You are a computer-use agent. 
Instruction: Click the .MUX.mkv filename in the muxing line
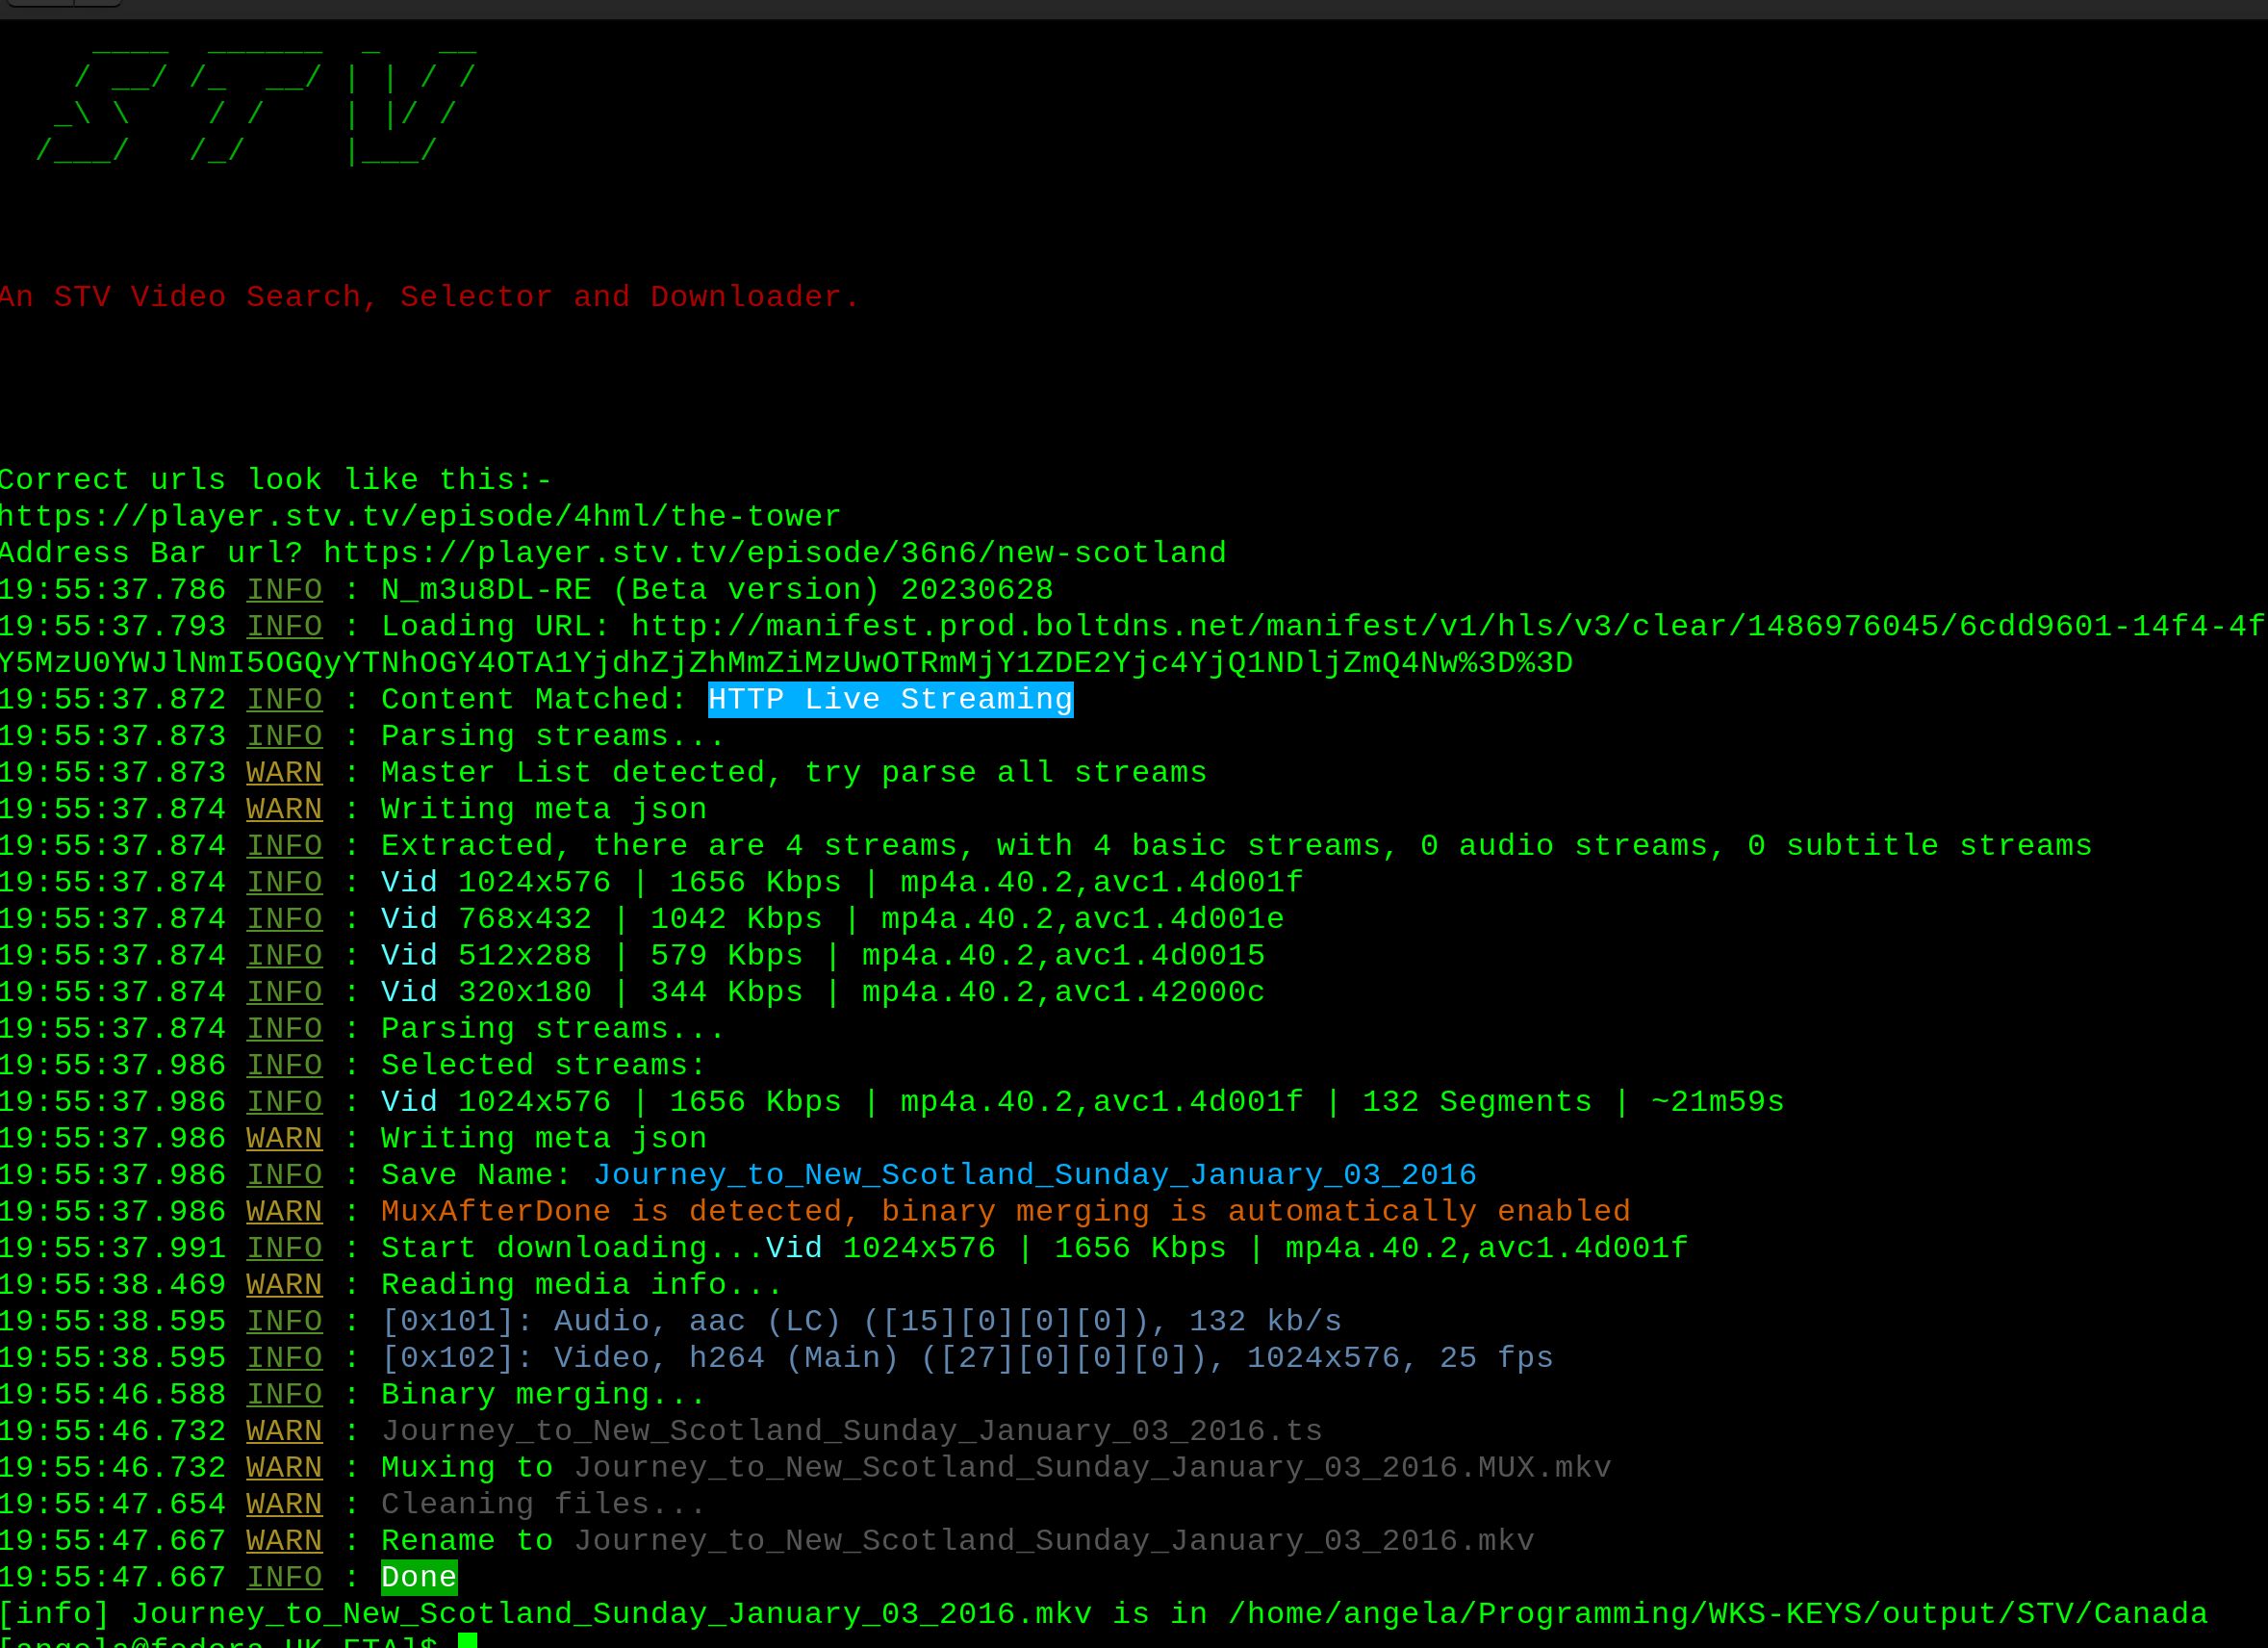[x=1092, y=1468]
